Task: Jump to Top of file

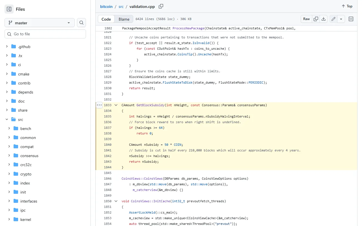Action: click(x=347, y=6)
